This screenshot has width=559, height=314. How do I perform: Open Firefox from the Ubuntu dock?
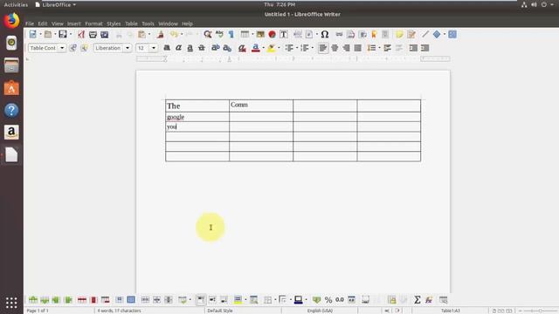pos(11,21)
